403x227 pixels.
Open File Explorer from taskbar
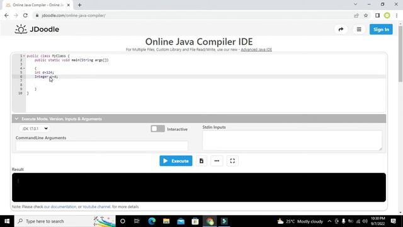pos(166,221)
